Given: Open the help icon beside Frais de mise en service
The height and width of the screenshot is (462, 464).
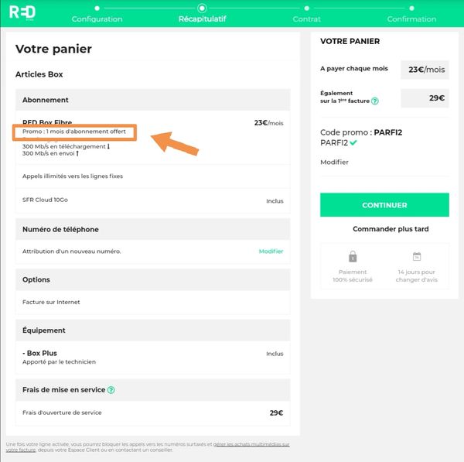Looking at the screenshot, I should 111,390.
